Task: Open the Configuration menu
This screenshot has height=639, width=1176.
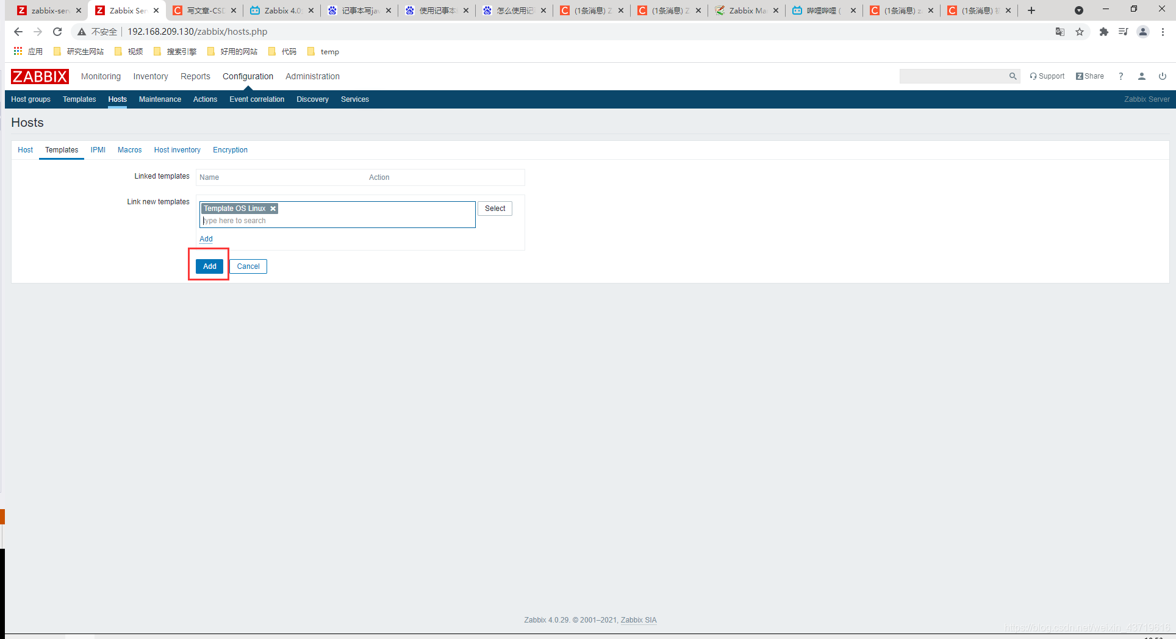Action: tap(248, 76)
